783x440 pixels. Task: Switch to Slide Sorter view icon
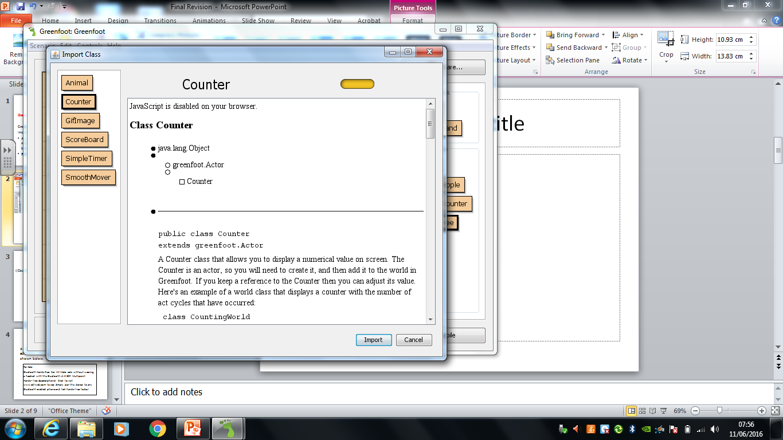[x=641, y=411]
